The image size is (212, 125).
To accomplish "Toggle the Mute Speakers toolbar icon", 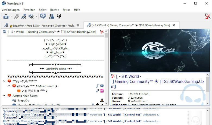I will click(x=31, y=16).
